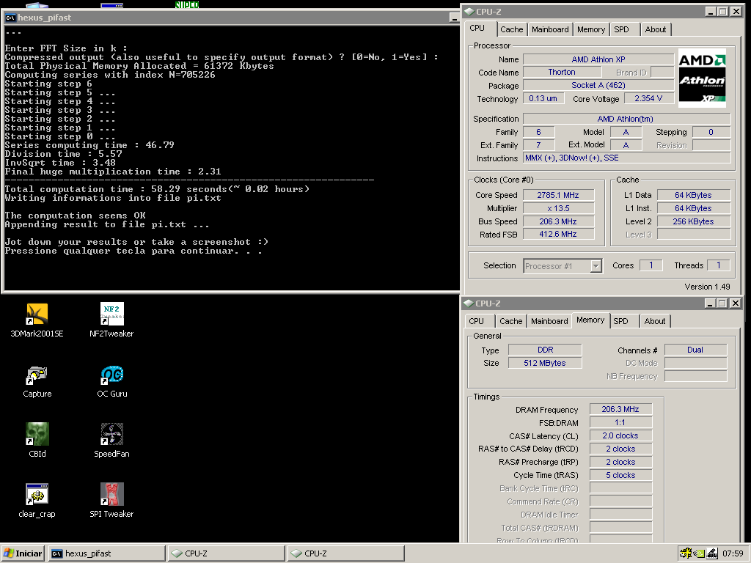The width and height of the screenshot is (751, 563).
Task: Open Mainboard tab in upper CPU-Z
Action: click(x=550, y=29)
